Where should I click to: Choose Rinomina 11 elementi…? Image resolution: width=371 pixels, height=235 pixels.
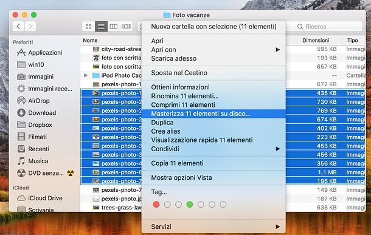[x=213, y=96]
